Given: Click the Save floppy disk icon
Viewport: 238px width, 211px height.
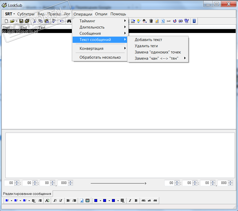Looking at the screenshot, I should tap(21, 21).
